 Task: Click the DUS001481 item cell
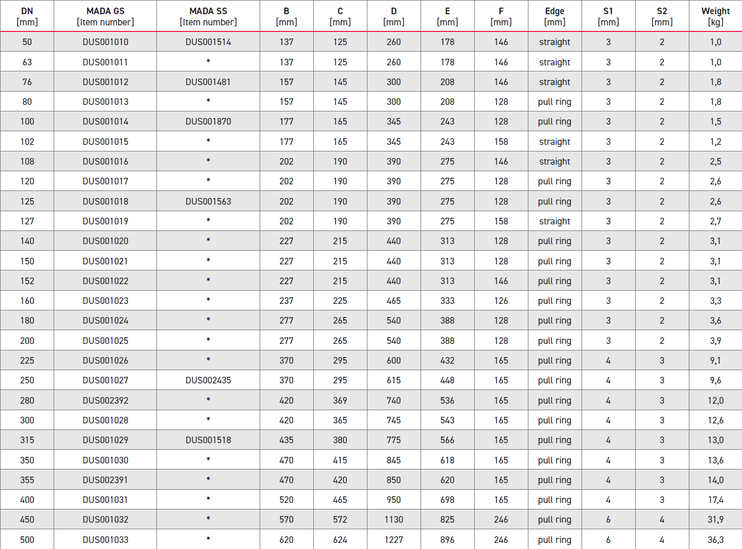(x=208, y=82)
